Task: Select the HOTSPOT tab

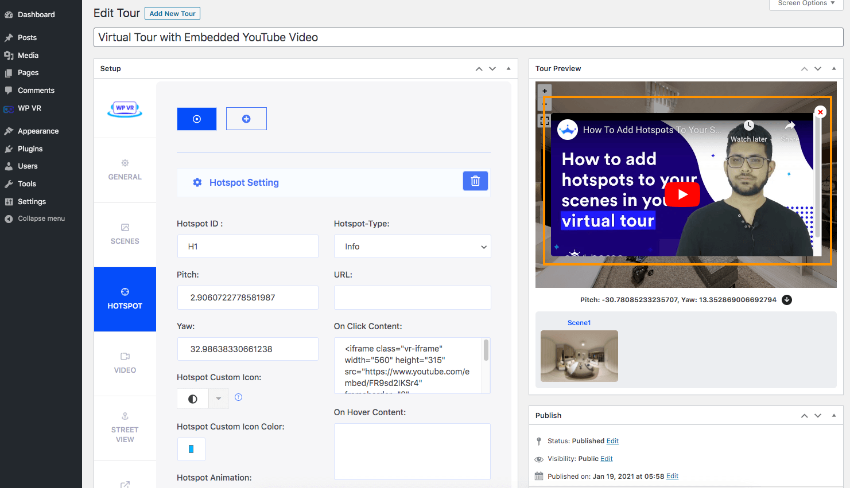Action: click(125, 299)
